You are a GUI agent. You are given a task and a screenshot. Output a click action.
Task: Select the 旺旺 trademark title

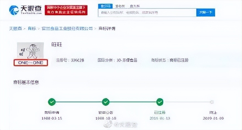pos(57,45)
